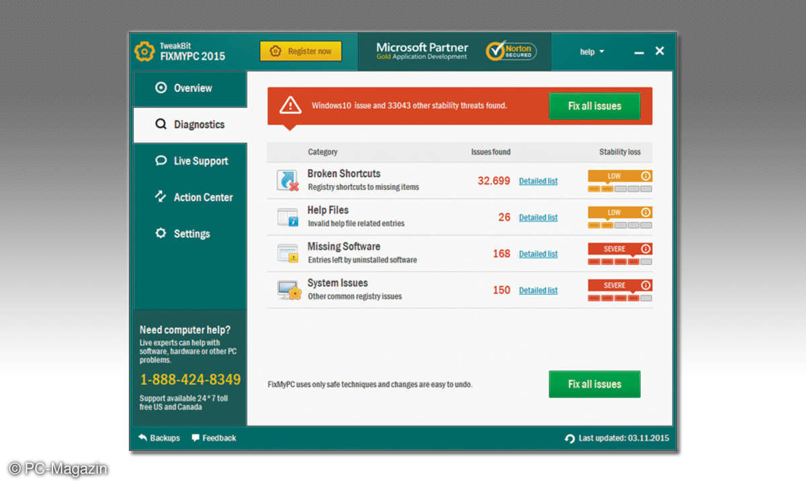Click the TweakBit FixMyPC gear logo
The width and height of the screenshot is (806, 483).
145,52
